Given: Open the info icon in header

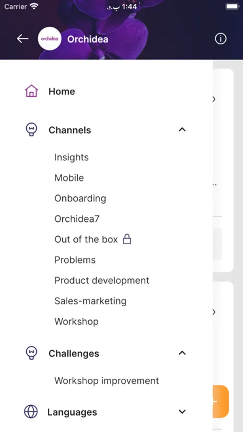Looking at the screenshot, I should tap(220, 39).
